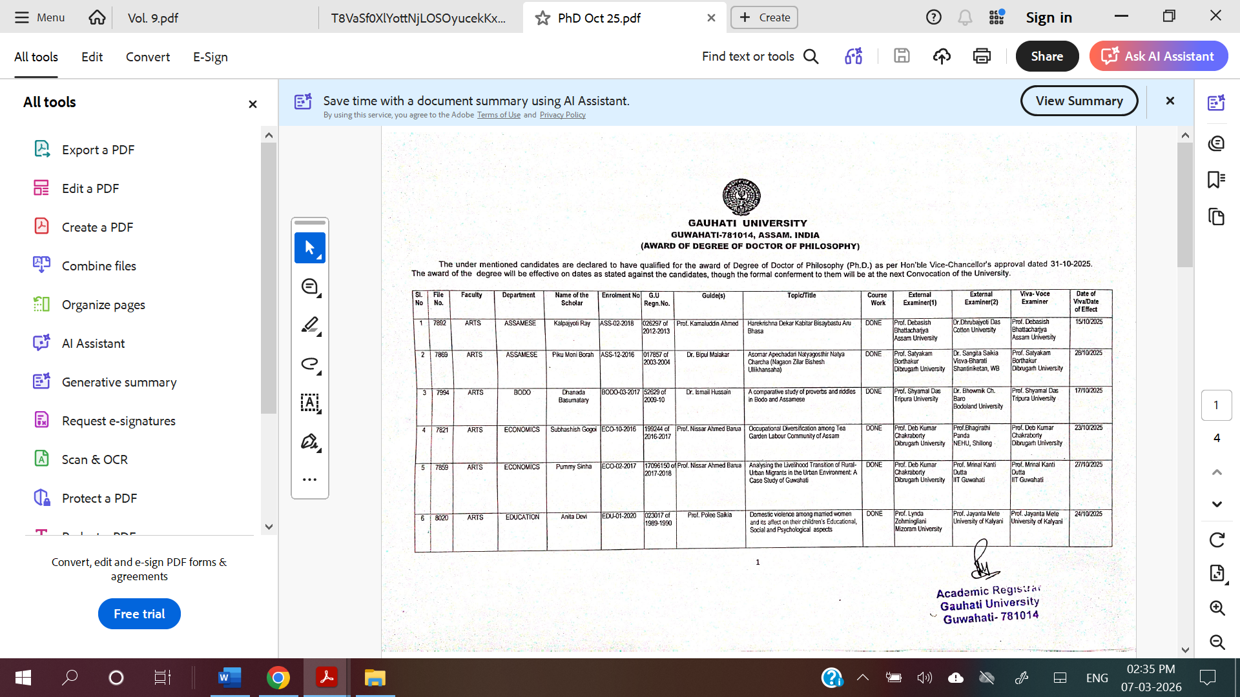Screen dimensions: 1240x697
Task: Go to previous page with up chevron
Action: tap(1217, 472)
